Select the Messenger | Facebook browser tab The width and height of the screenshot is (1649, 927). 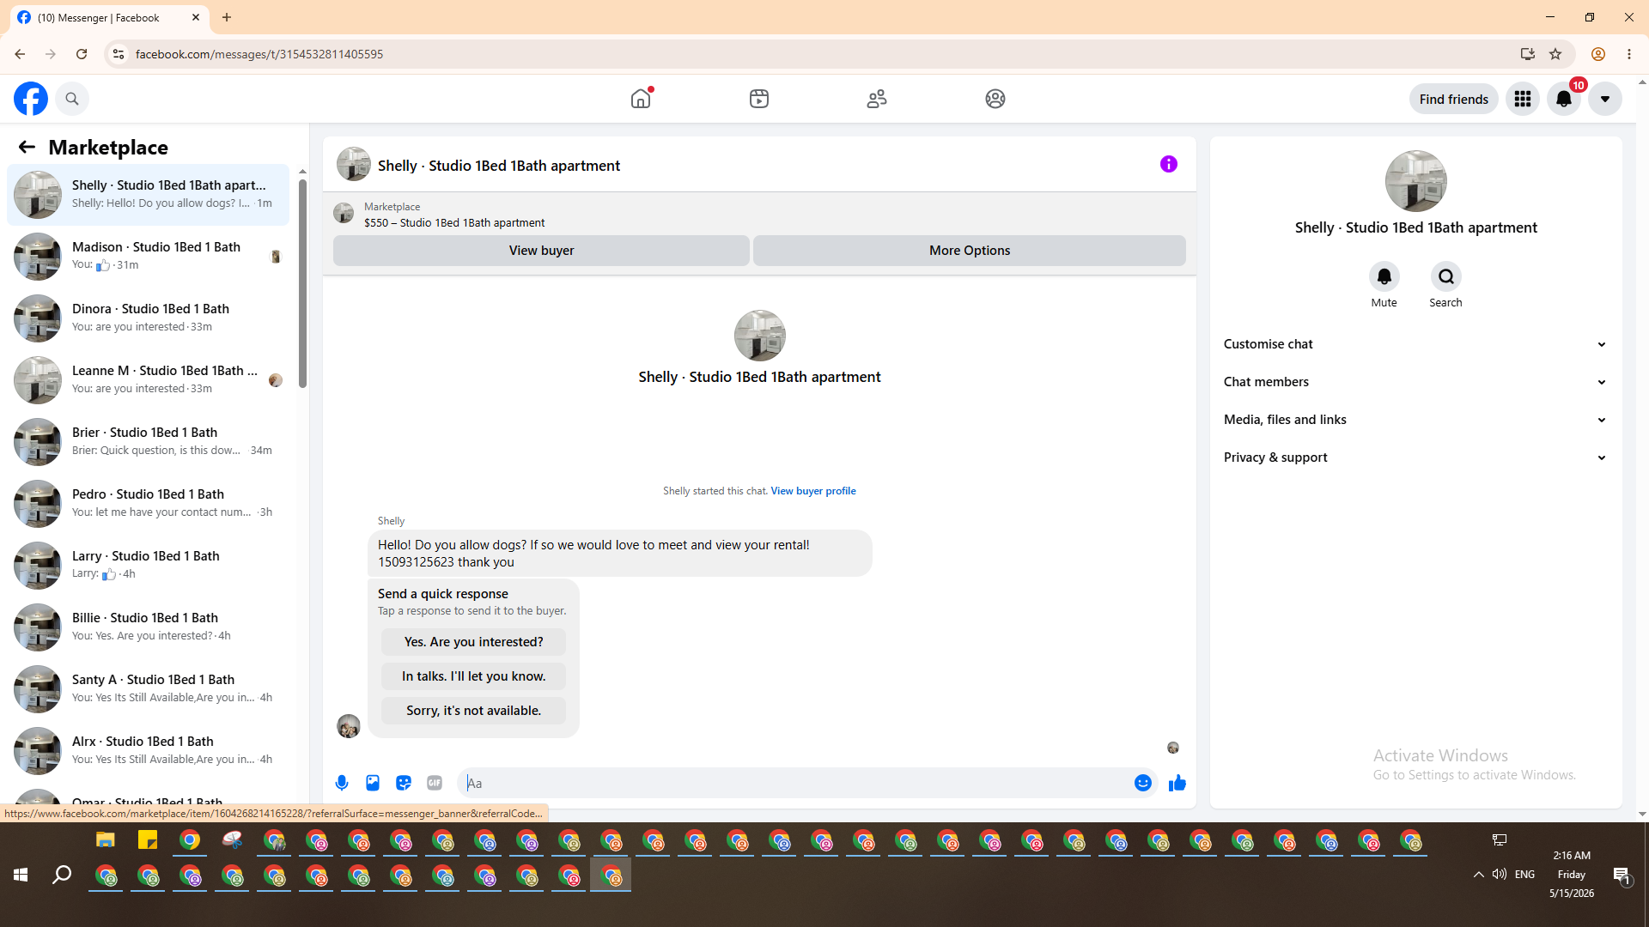pos(110,17)
